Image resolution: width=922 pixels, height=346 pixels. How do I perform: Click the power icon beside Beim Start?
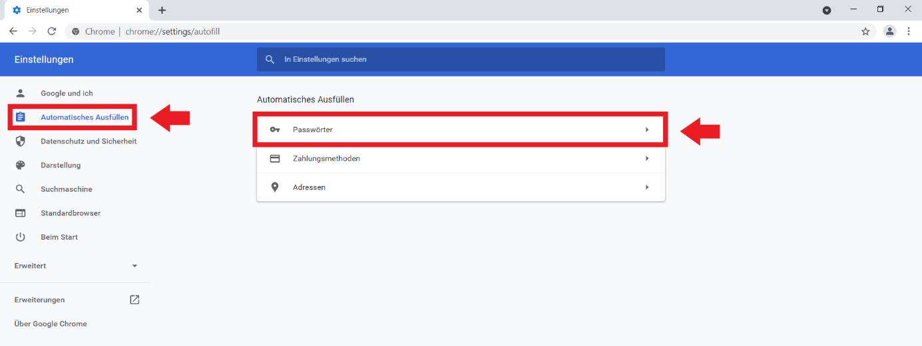point(20,237)
